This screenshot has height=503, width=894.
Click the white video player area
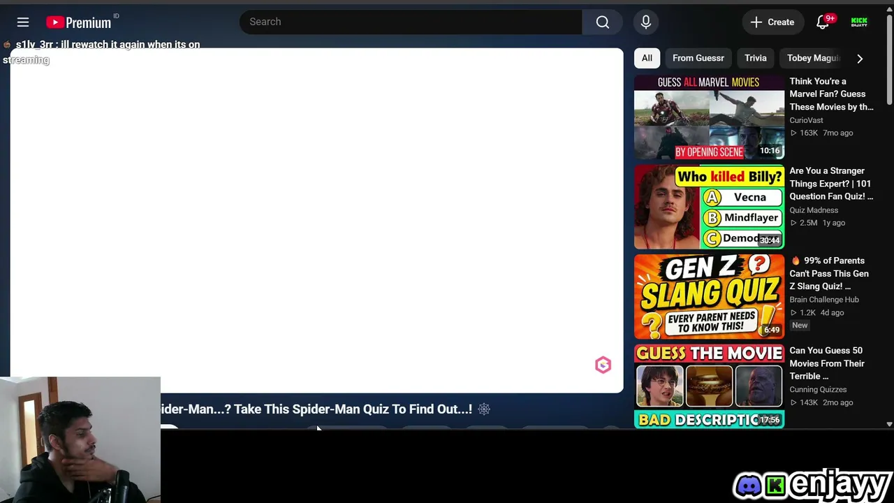316,220
